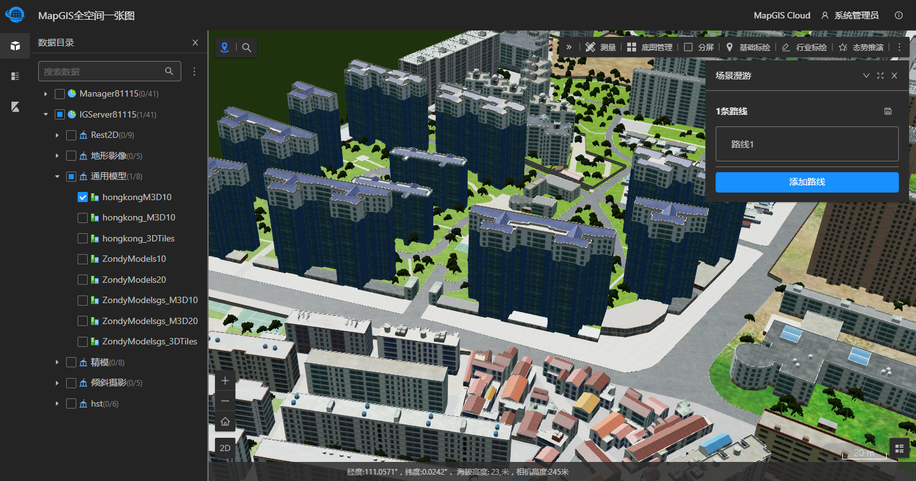Close the 数据目录 panel
916x481 pixels.
coord(195,43)
